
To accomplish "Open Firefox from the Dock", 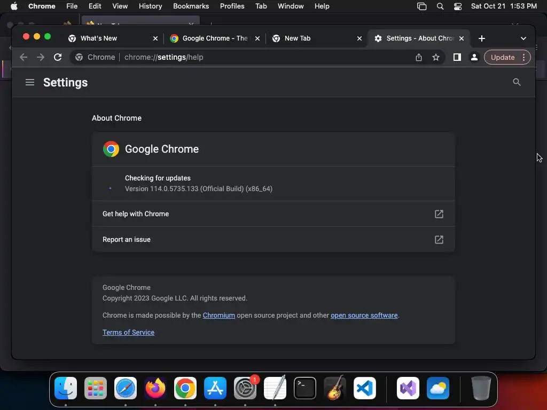I will [x=155, y=388].
